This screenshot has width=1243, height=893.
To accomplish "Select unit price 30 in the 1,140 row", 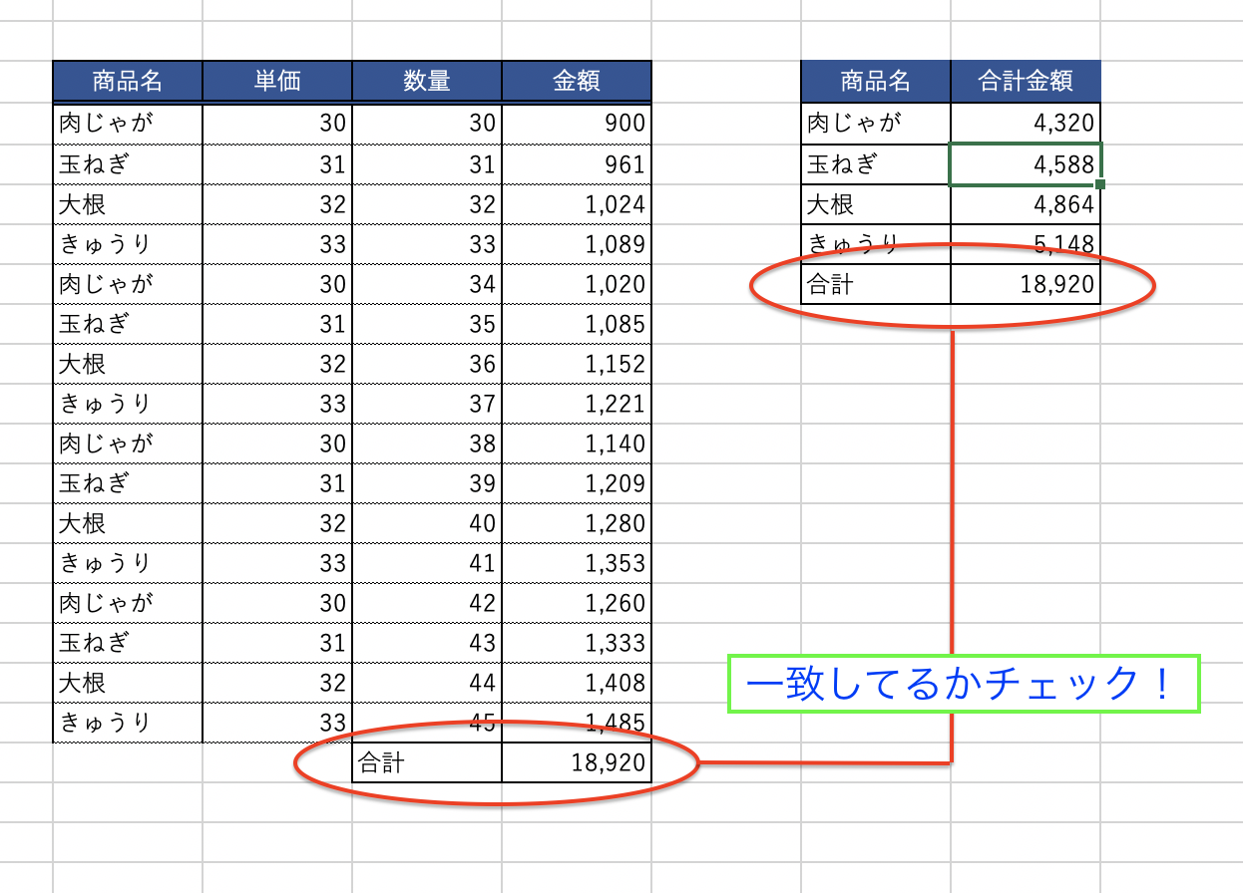I will [x=277, y=444].
